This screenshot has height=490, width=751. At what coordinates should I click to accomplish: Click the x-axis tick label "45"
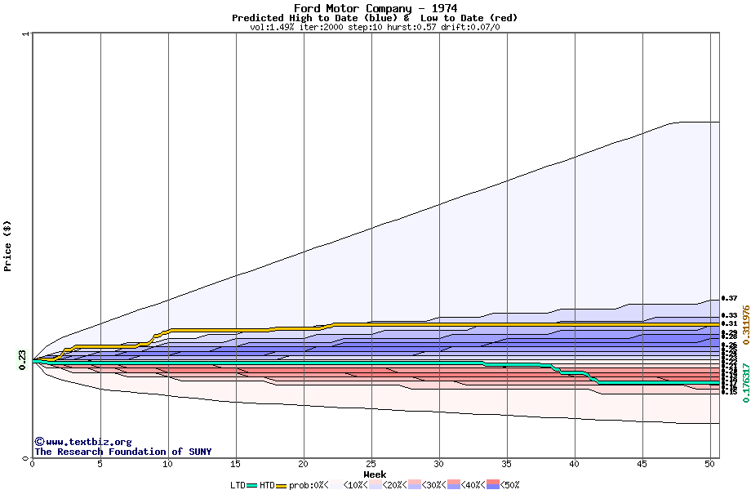pos(642,464)
